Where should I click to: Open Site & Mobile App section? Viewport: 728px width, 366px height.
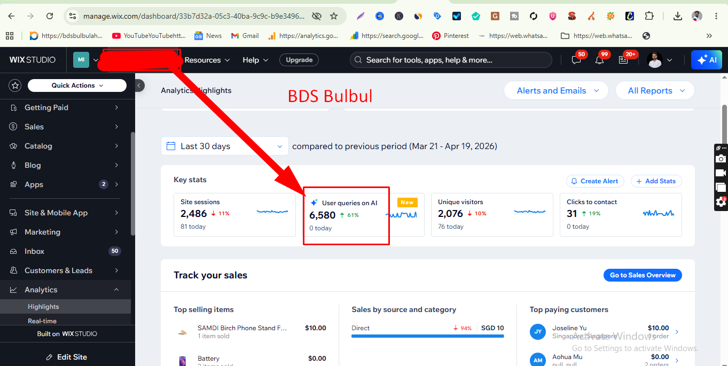tap(65, 213)
